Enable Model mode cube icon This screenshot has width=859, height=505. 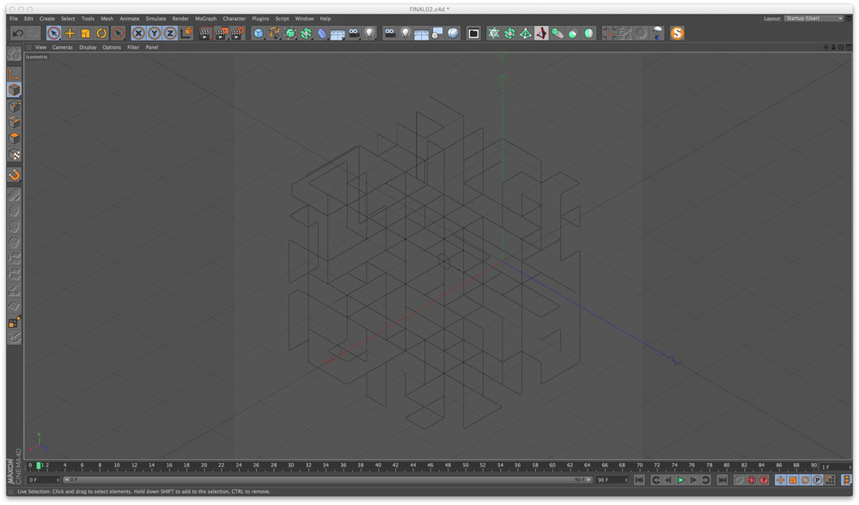pos(15,90)
